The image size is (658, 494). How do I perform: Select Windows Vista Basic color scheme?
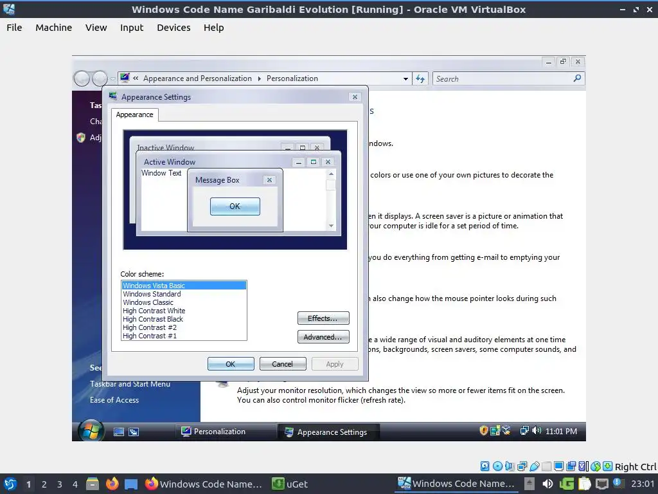point(184,286)
